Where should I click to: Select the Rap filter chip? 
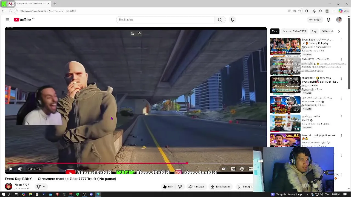tap(314, 31)
